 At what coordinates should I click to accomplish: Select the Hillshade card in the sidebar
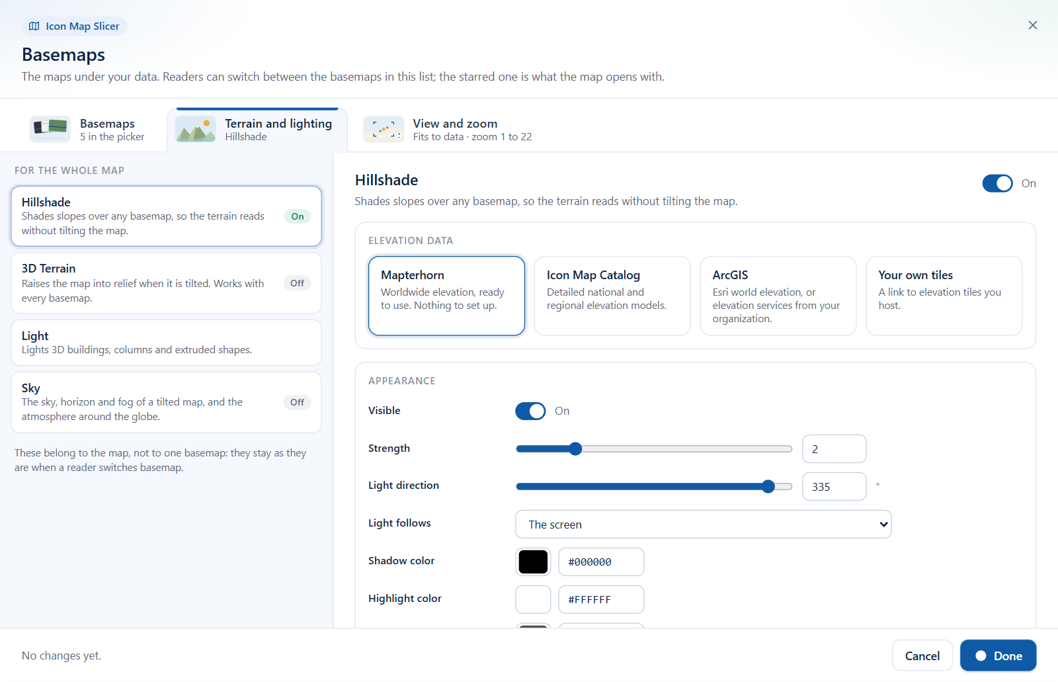[167, 216]
